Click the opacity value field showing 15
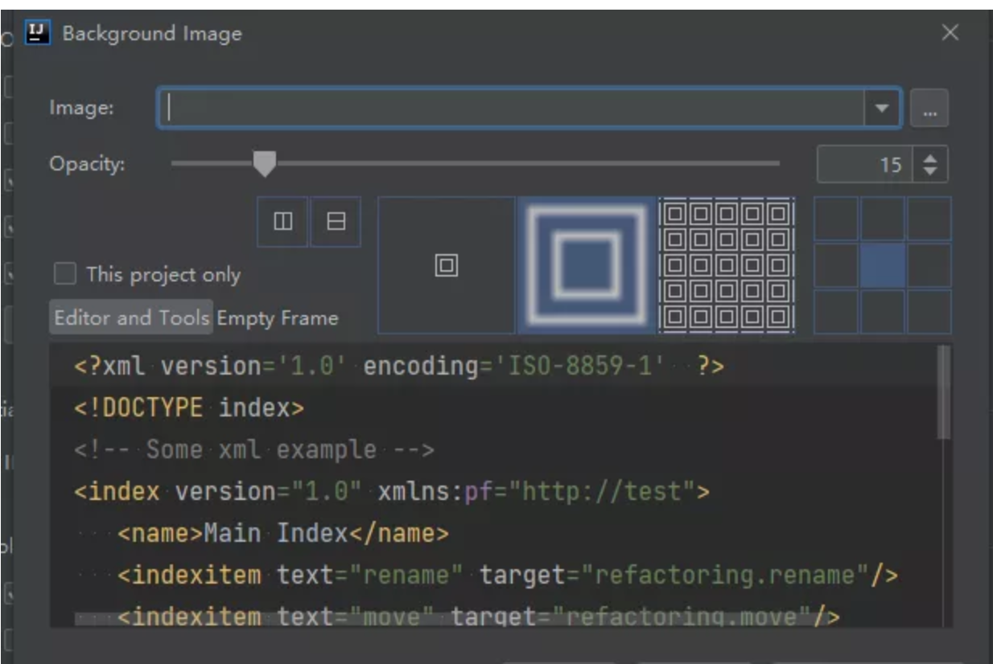This screenshot has height=664, width=993. (x=865, y=165)
